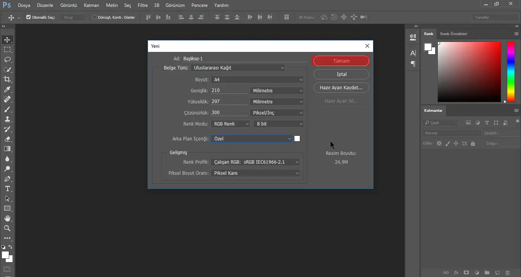This screenshot has width=521, height=277.
Task: Select the Crop tool
Action: point(7,79)
